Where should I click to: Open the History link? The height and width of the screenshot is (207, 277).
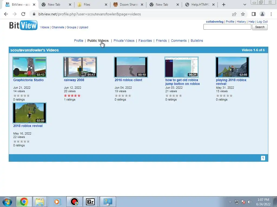pos(241,22)
